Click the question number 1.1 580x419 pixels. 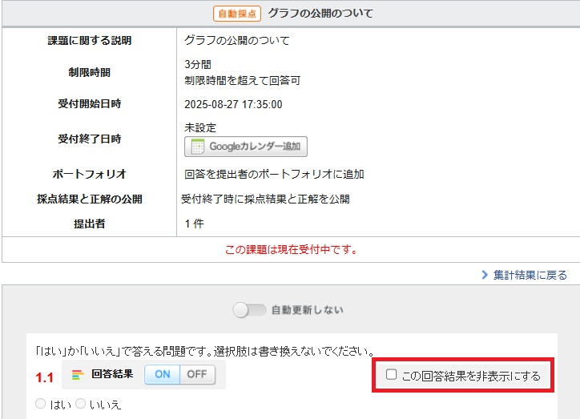pyautogui.click(x=44, y=377)
